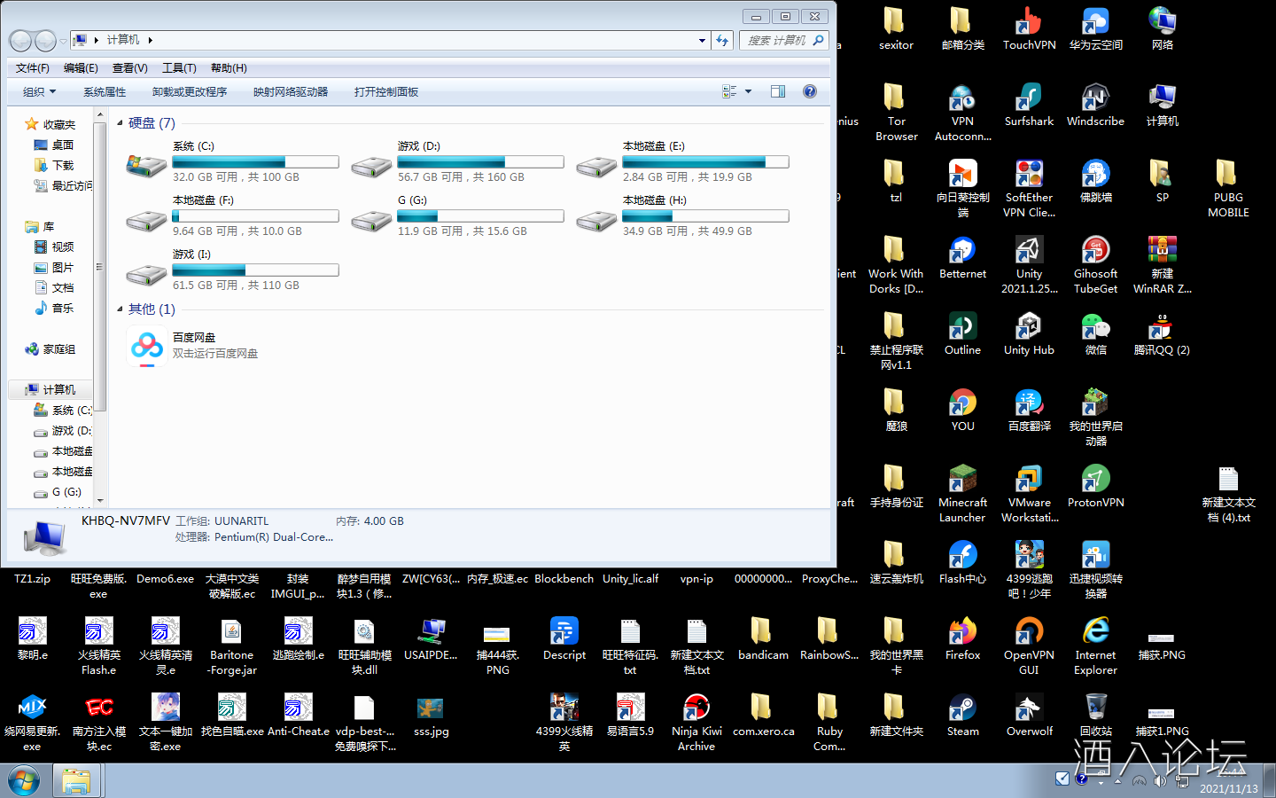
Task: Launch ProtonVPN desktop shortcut
Action: (x=1095, y=486)
